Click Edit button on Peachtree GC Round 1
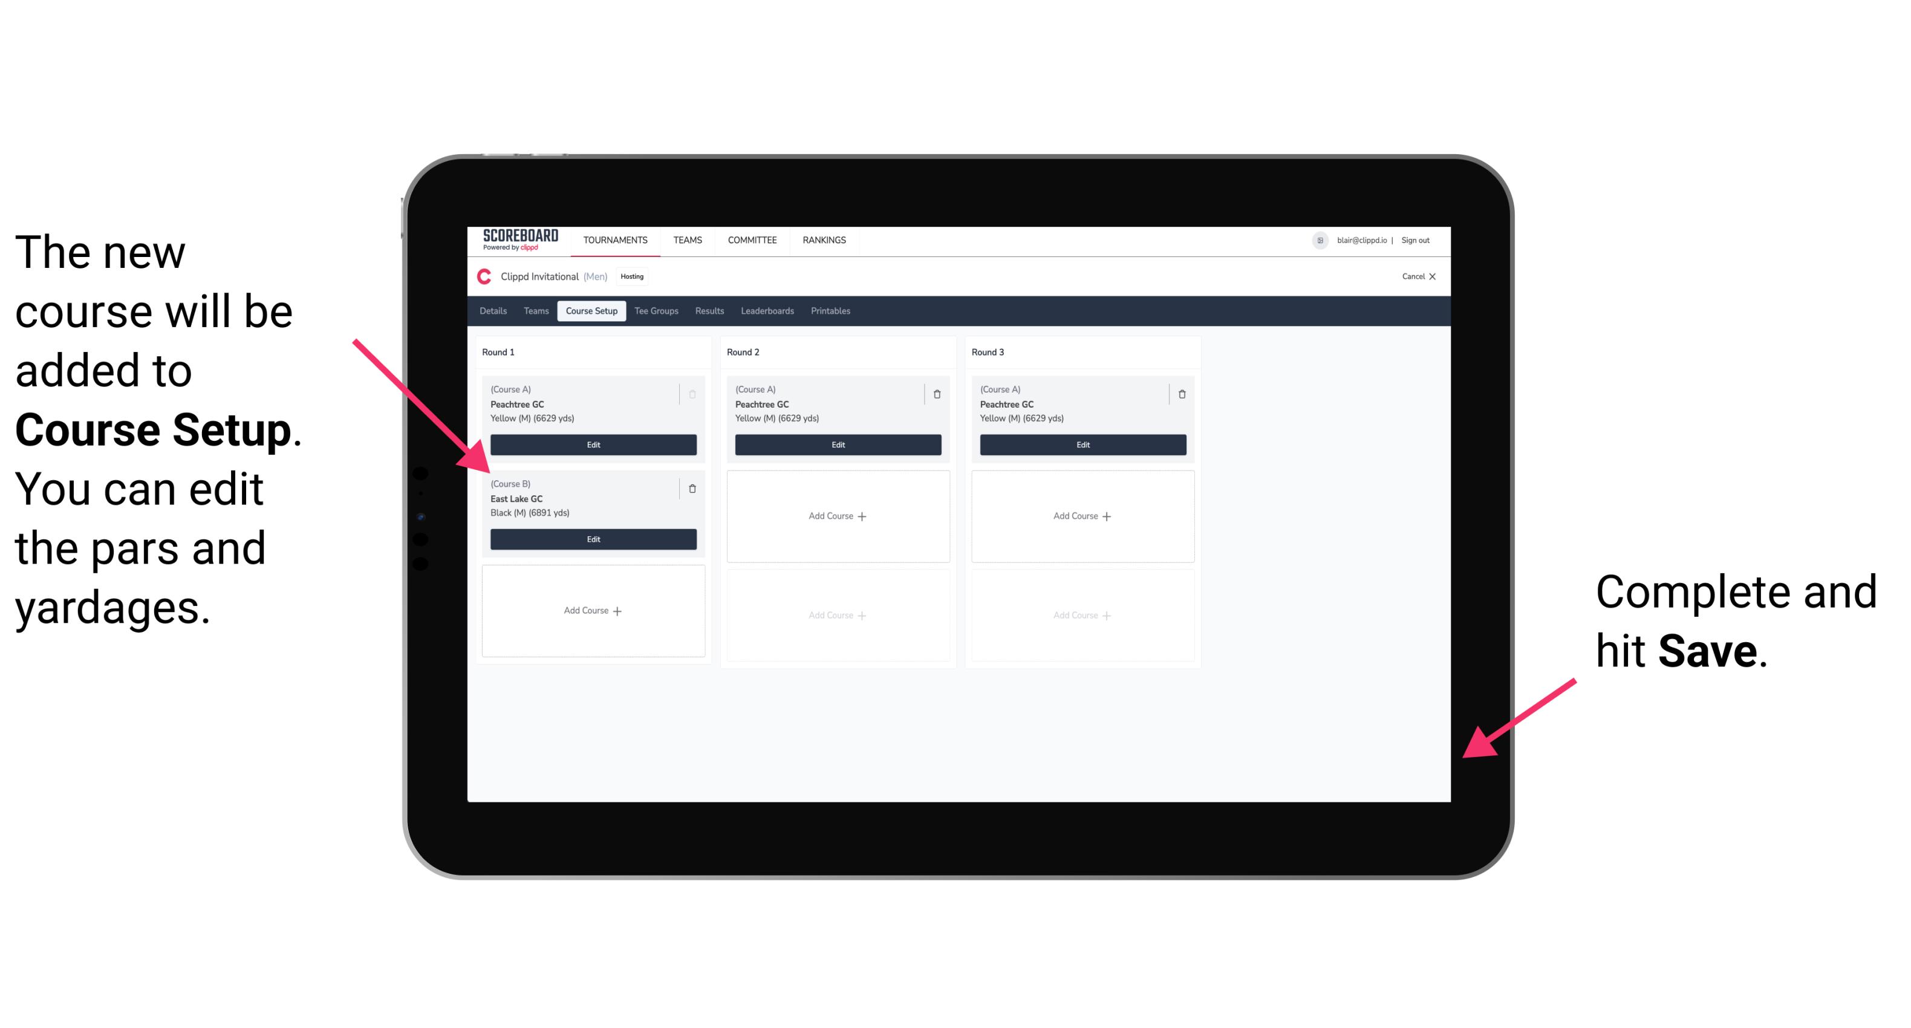The width and height of the screenshot is (1911, 1028). click(x=592, y=444)
